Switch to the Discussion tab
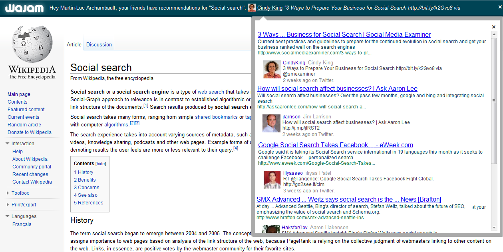 99,44
